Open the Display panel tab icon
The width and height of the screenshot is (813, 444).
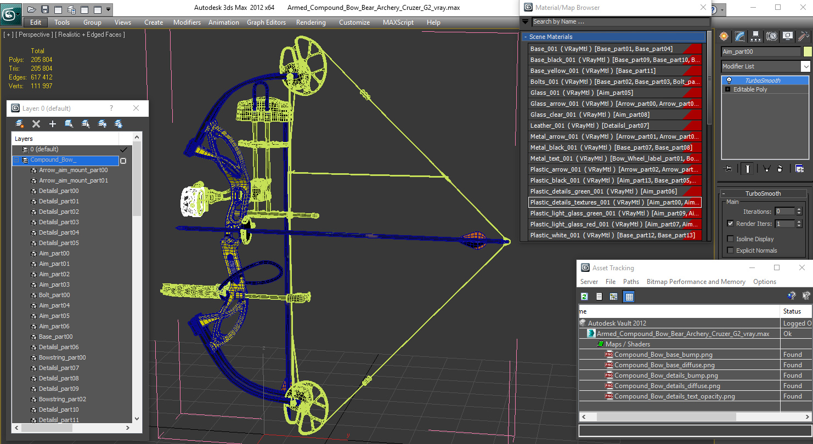click(x=788, y=36)
